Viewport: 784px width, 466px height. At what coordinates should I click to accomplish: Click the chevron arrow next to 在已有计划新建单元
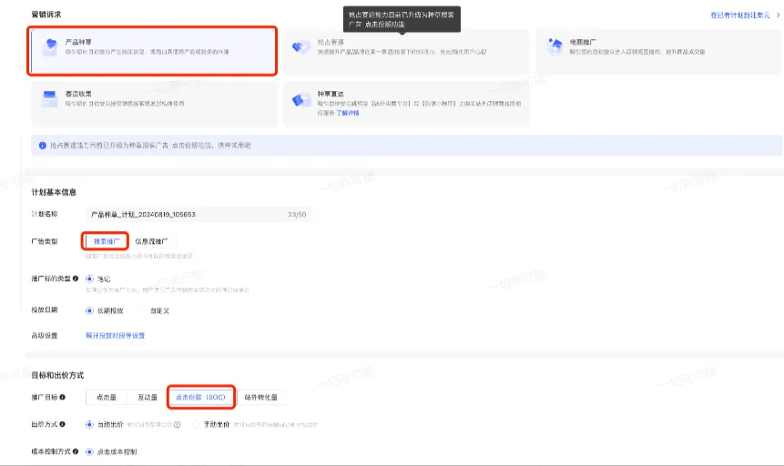778,15
